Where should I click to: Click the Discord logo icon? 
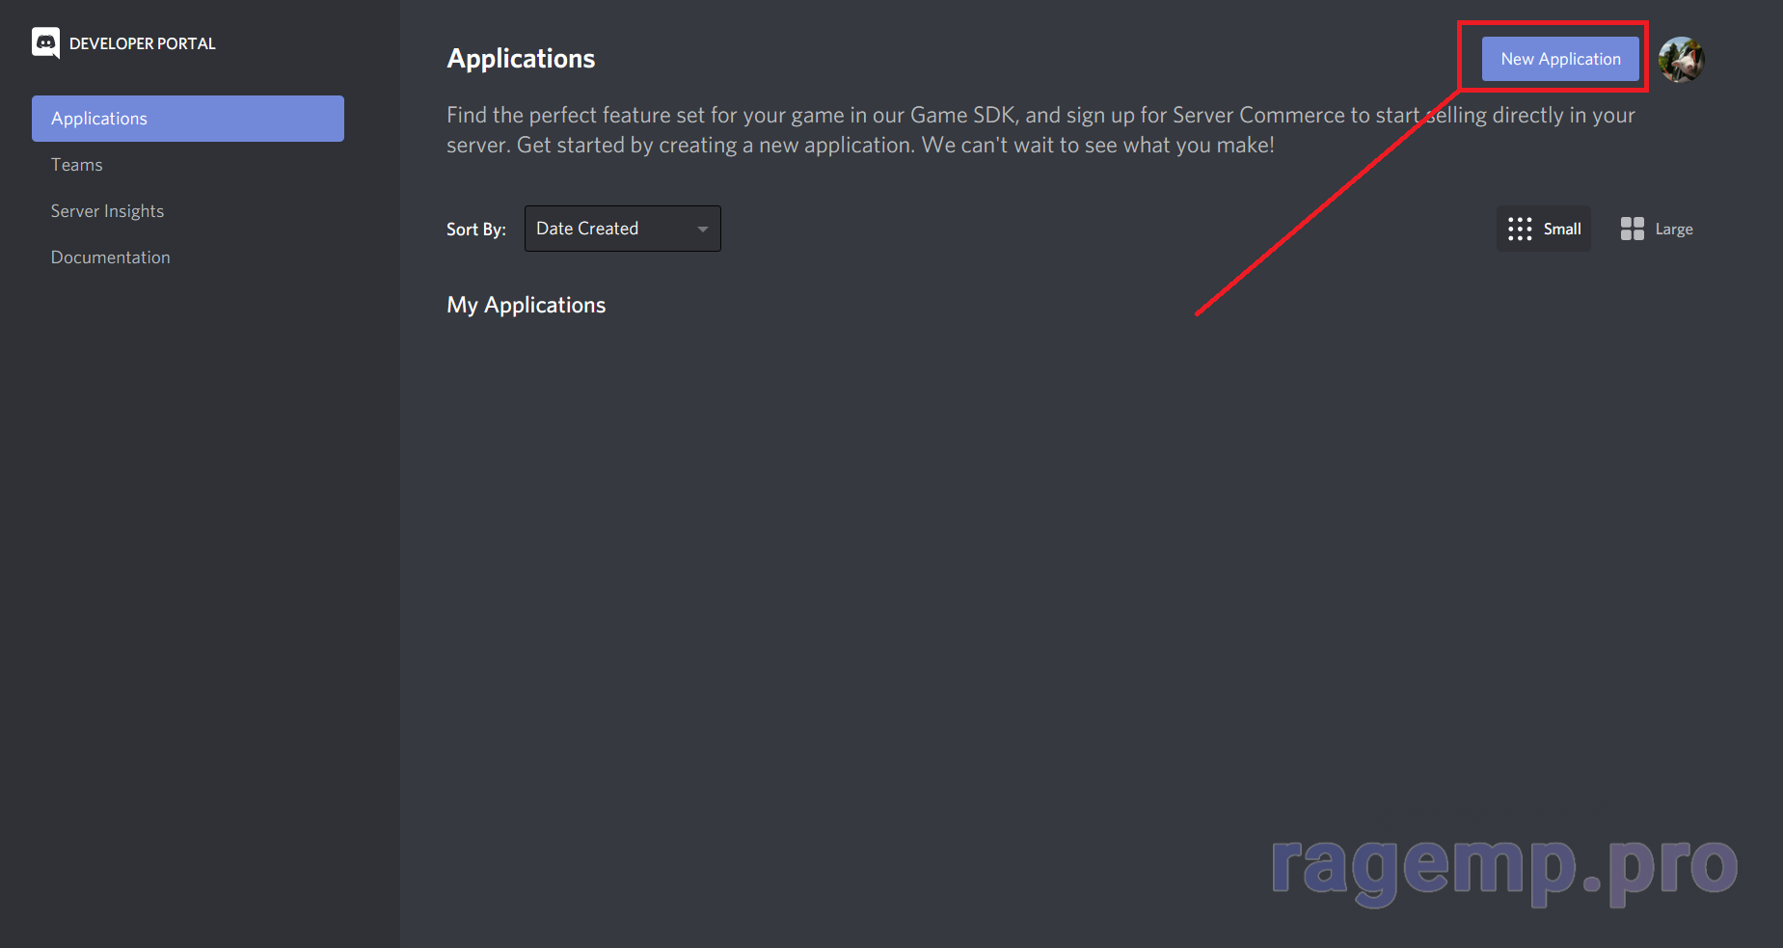[45, 42]
